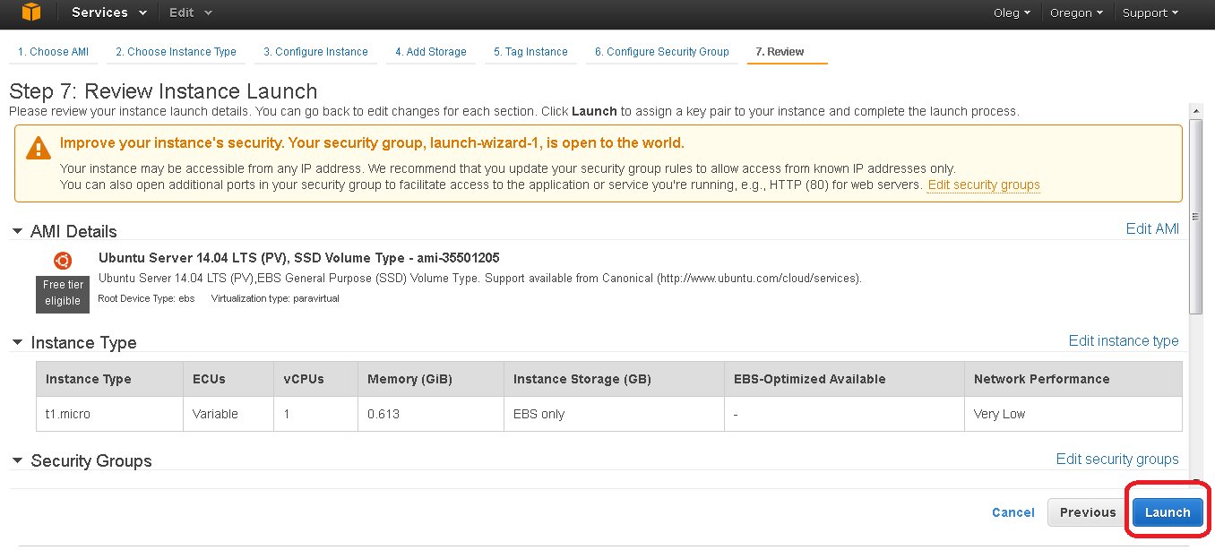
Task: Click the t1.micro instance type cell
Action: click(109, 414)
